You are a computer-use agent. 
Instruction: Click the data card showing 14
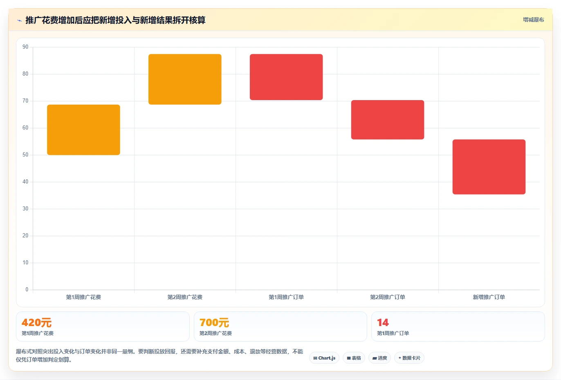point(458,326)
